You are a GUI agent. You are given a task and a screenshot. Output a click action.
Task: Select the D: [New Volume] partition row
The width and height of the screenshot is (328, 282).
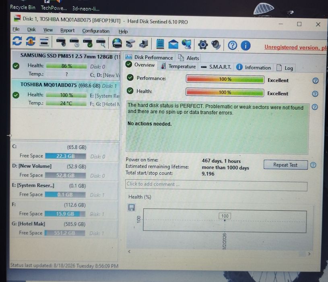pyautogui.click(x=64, y=171)
